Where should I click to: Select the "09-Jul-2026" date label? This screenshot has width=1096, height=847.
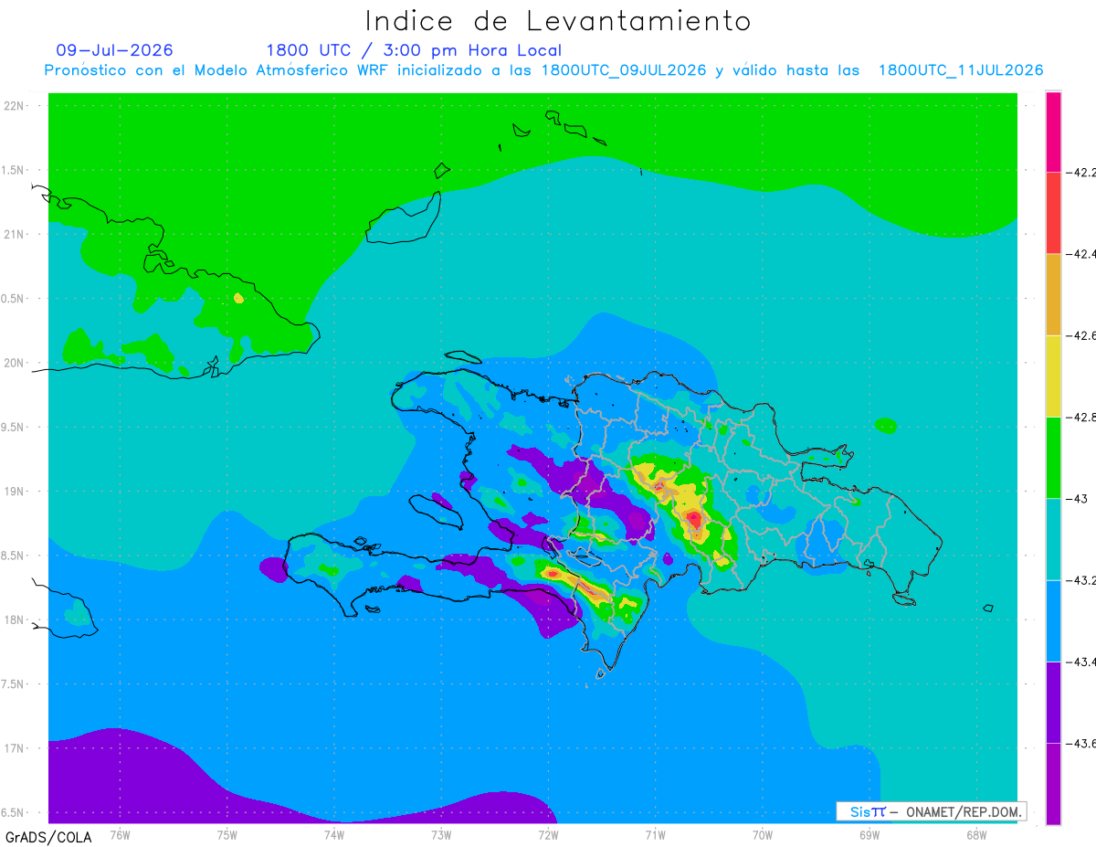click(114, 50)
